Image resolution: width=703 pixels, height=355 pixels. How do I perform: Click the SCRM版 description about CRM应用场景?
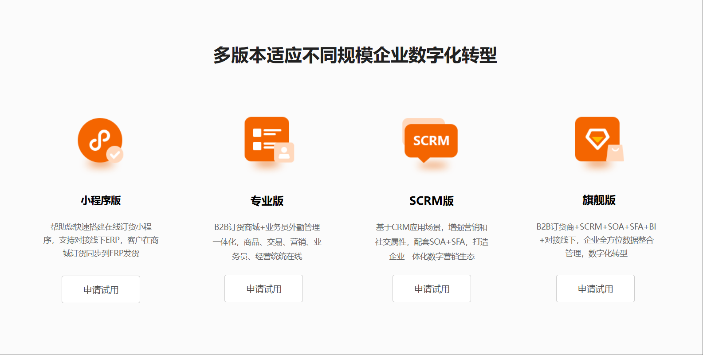click(x=432, y=242)
